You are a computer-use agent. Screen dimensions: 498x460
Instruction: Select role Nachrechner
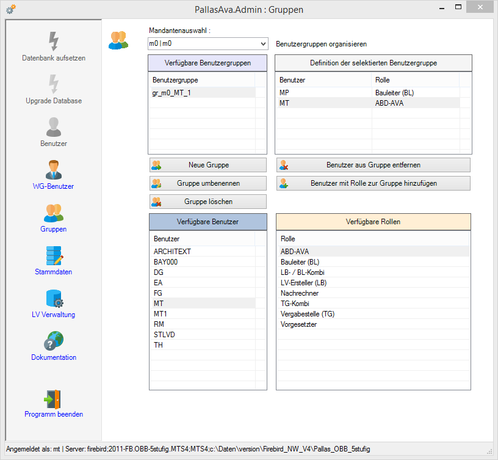click(x=373, y=293)
